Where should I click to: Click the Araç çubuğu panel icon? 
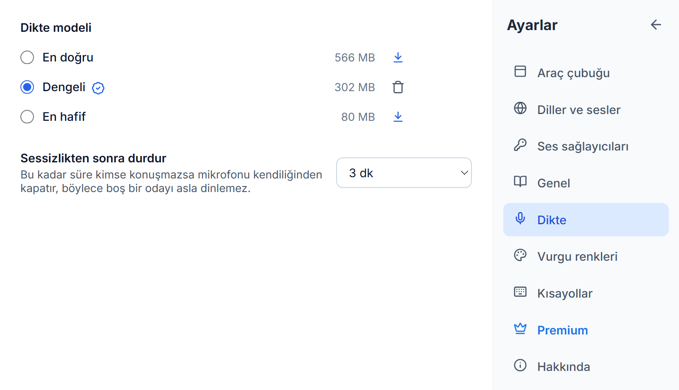pyautogui.click(x=520, y=71)
